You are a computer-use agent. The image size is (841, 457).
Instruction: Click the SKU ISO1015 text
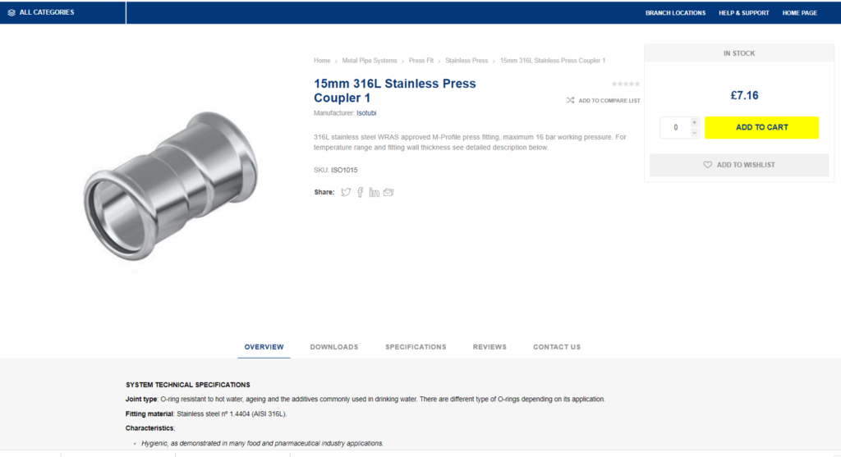click(336, 170)
